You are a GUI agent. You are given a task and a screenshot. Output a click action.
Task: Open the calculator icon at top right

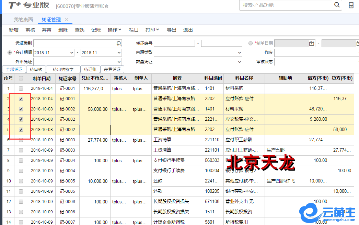pos(351,5)
